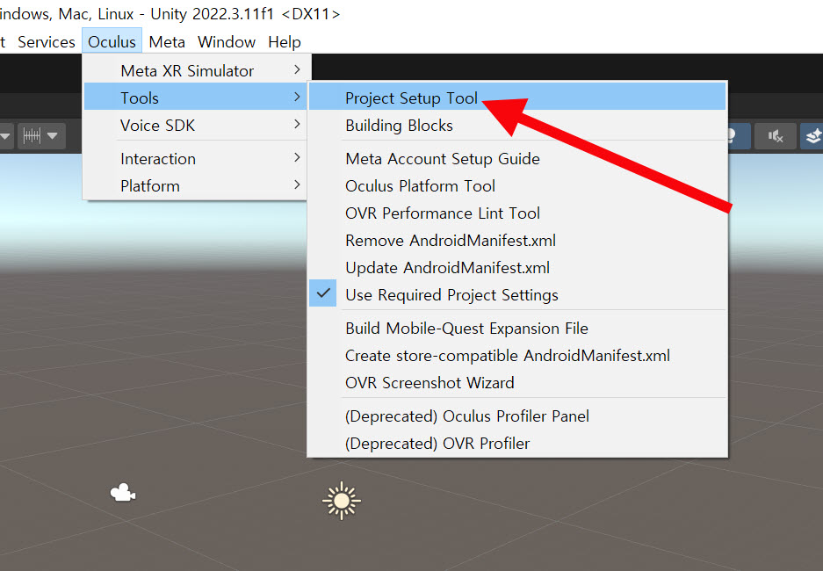Click the Oculus menu in the menu bar
Viewport: 823px width, 571px height.
112,41
